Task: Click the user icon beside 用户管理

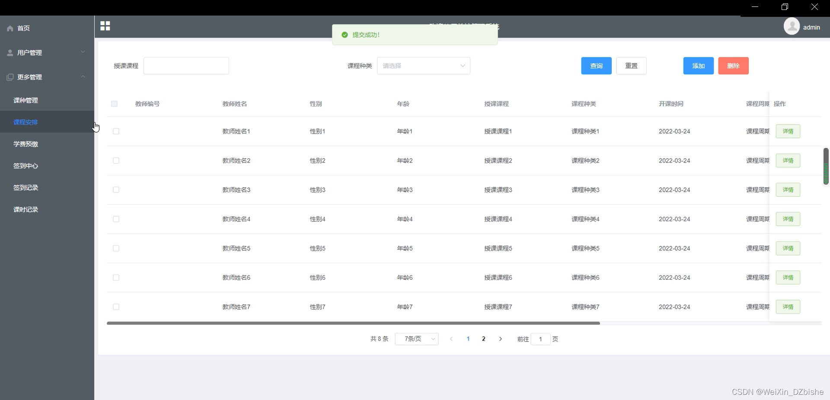Action: [10, 53]
